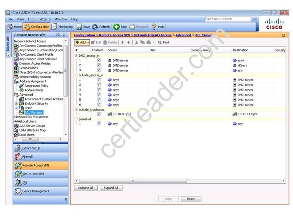Click the Cut scissors icon
Viewport: 293px width, 220px height.
pyautogui.click(x=136, y=43)
